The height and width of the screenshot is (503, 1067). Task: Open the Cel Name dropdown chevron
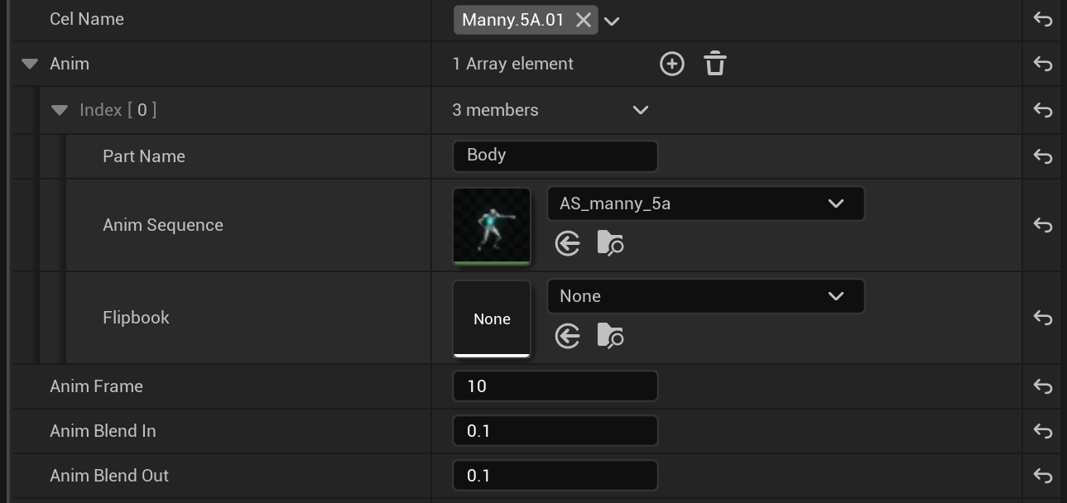point(611,19)
